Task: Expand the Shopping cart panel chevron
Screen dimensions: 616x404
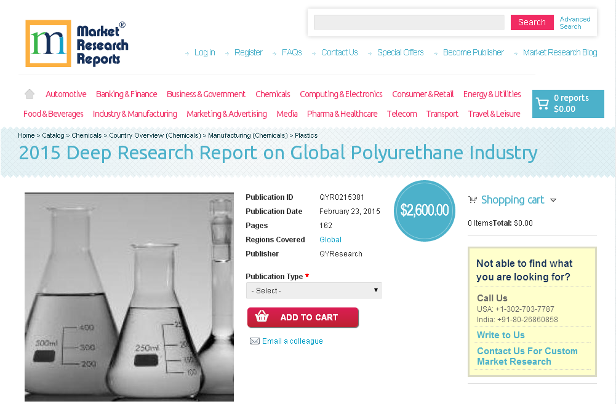Action: (x=553, y=200)
